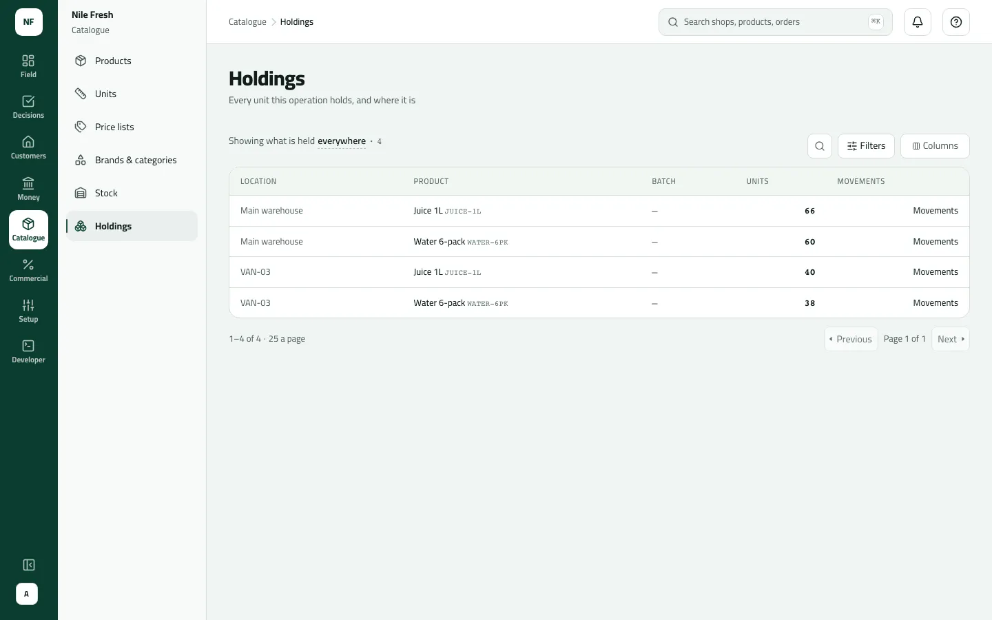This screenshot has width=992, height=620.
Task: Open Products in the sidebar
Action: pyautogui.click(x=132, y=61)
